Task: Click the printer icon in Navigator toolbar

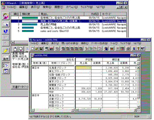Action: 128,49
